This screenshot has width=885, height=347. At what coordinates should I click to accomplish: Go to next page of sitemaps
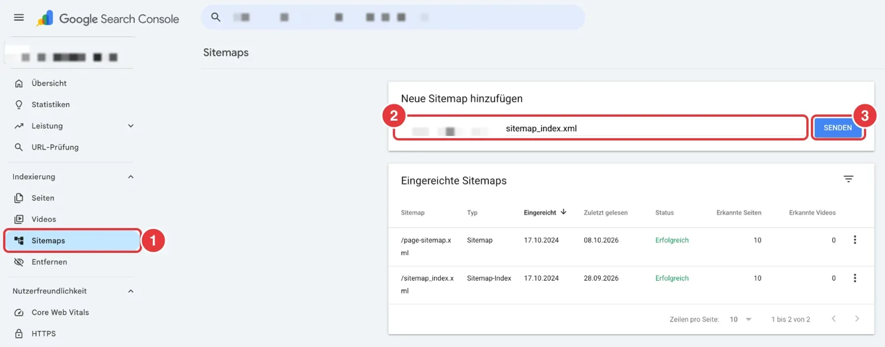tap(857, 319)
